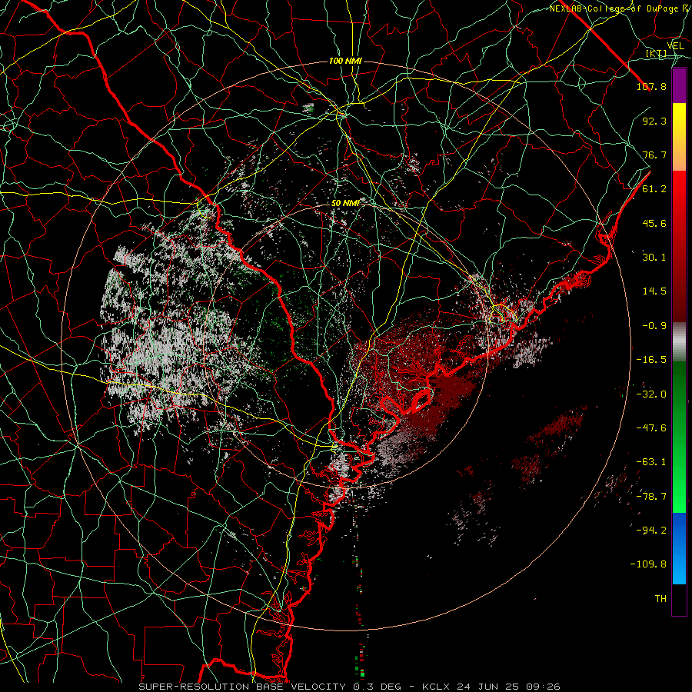Select the -47.6 velocity scale value

(651, 428)
